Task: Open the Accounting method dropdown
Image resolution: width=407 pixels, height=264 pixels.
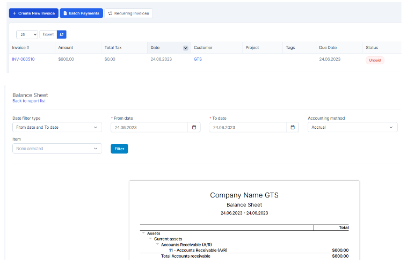Action: [352, 127]
